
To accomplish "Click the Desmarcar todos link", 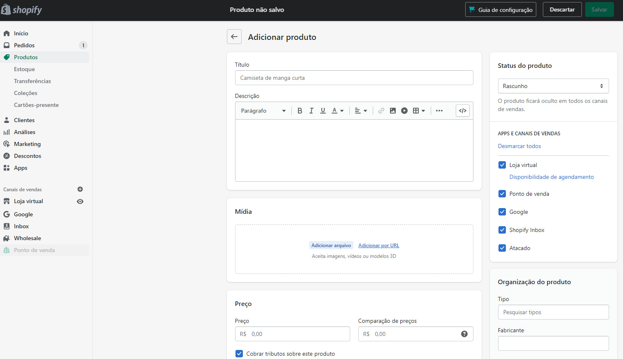I will click(x=519, y=146).
